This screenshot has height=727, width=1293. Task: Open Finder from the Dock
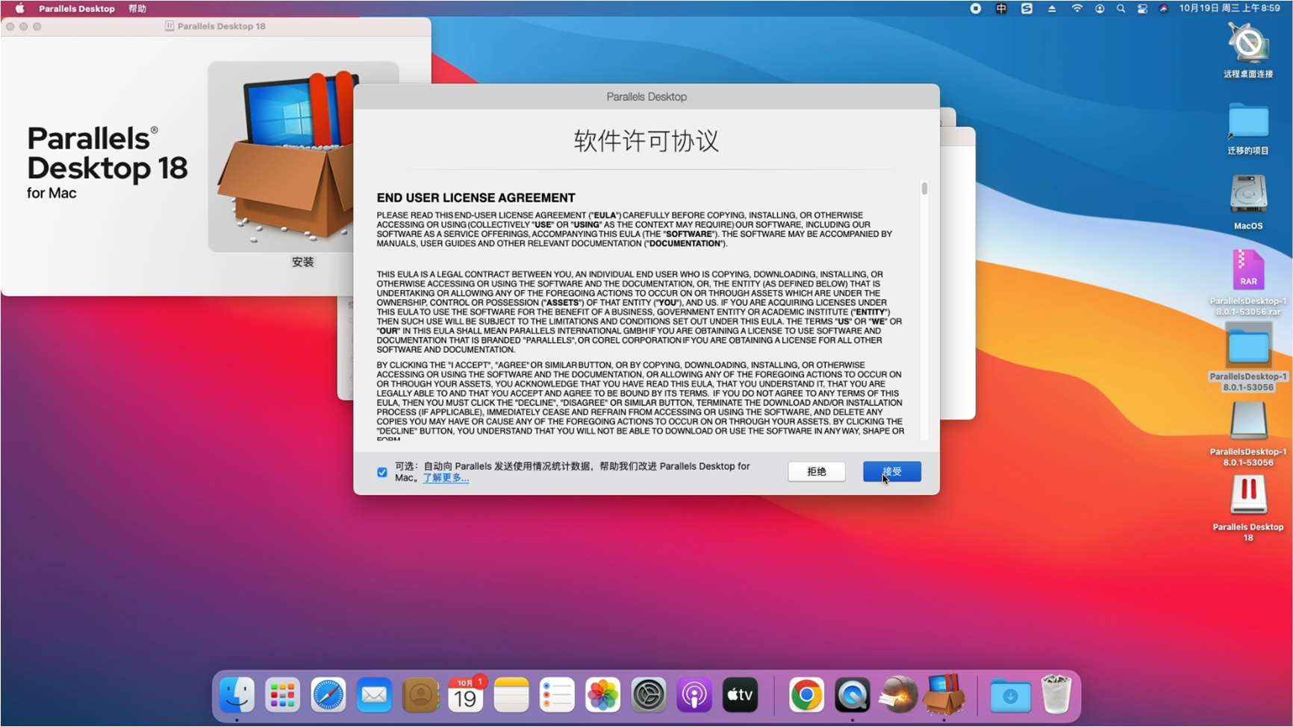[237, 696]
